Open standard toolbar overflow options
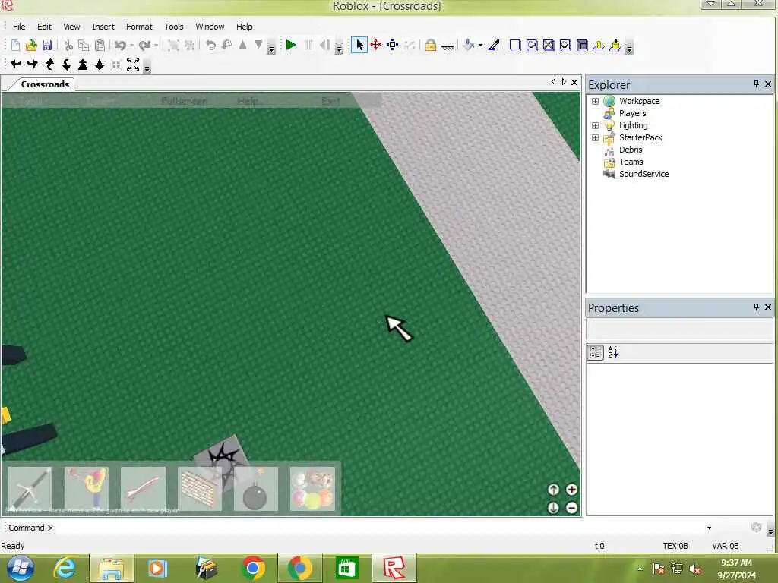The width and height of the screenshot is (778, 583). pyautogui.click(x=271, y=49)
